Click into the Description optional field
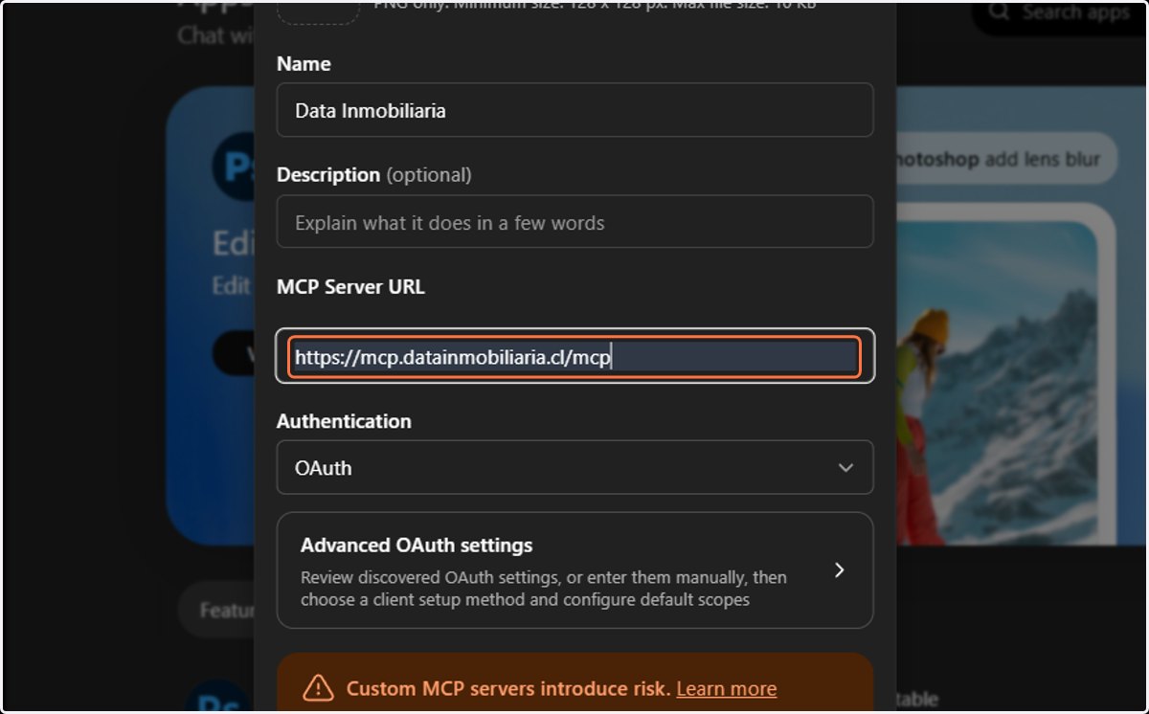Image resolution: width=1149 pixels, height=714 pixels. (x=574, y=222)
